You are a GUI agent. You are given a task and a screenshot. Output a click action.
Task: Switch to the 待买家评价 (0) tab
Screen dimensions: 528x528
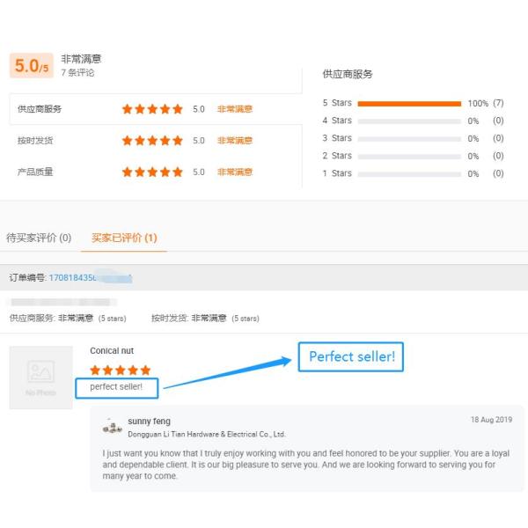coord(39,238)
